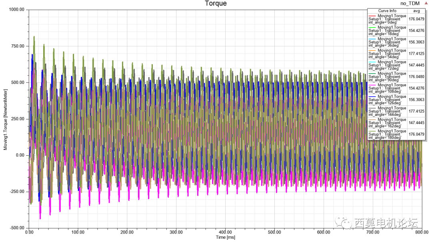Screen dimensions: 432x242
Task: Click the red warning triangle beside no_TDM
Action: point(426,3)
